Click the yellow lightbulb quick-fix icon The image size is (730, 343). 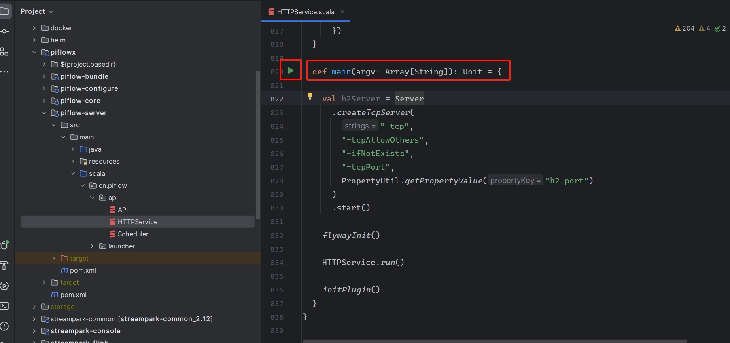[310, 96]
